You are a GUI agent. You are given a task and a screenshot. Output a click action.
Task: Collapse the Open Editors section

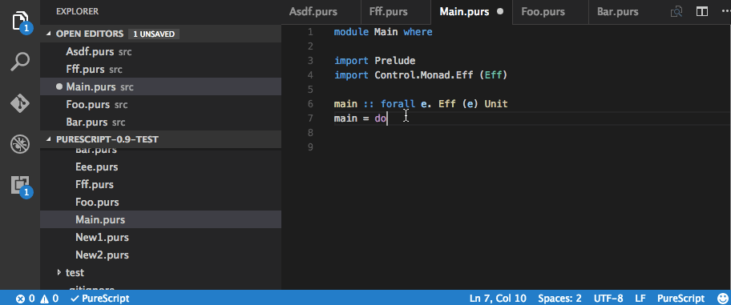click(50, 34)
